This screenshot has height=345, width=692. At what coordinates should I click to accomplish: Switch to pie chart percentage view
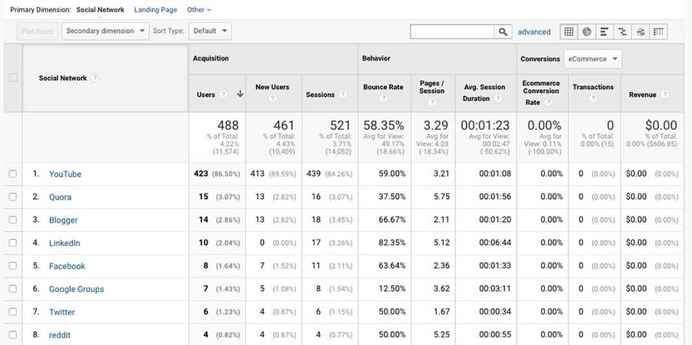point(587,32)
